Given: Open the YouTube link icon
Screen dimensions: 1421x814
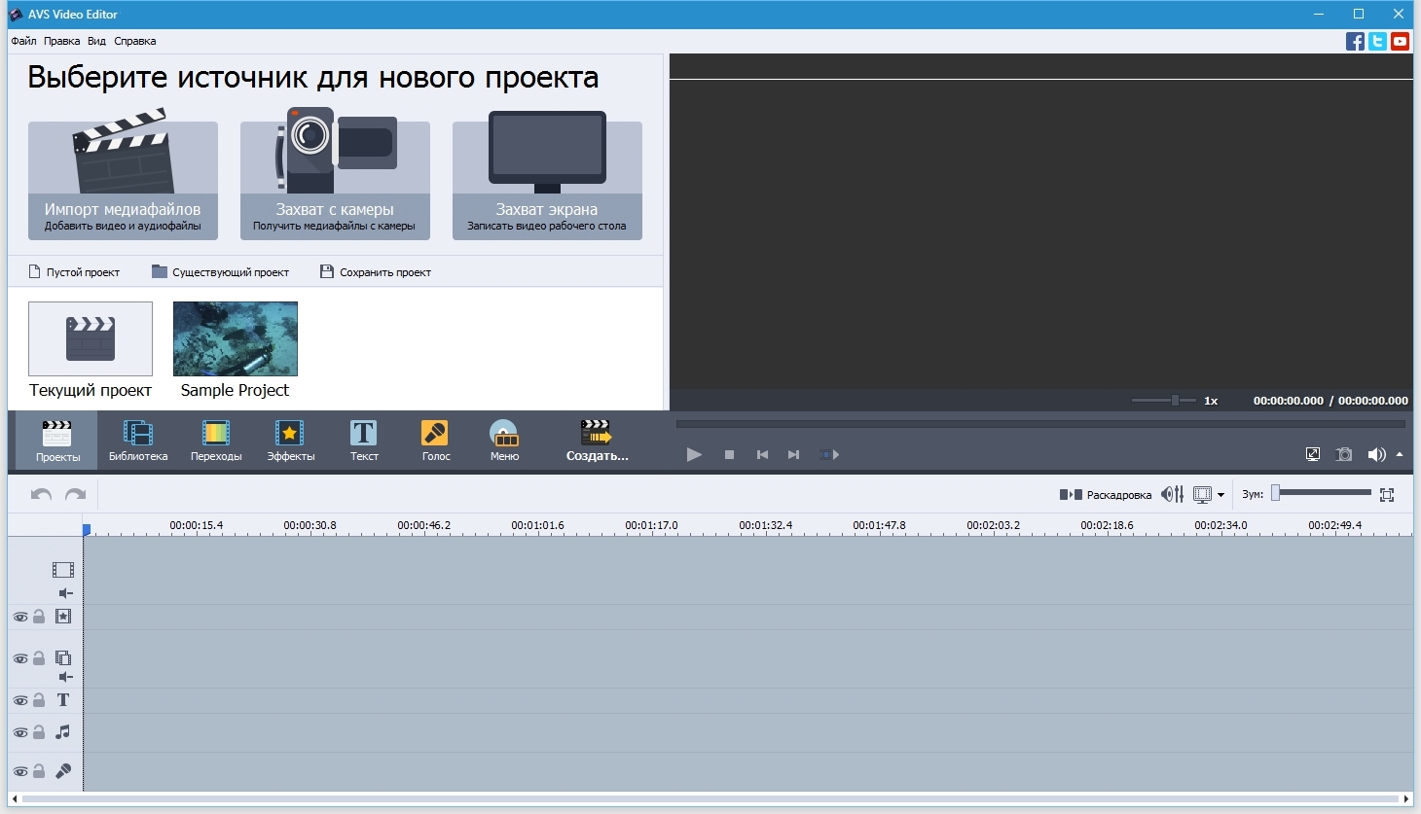Looking at the screenshot, I should tap(1400, 41).
